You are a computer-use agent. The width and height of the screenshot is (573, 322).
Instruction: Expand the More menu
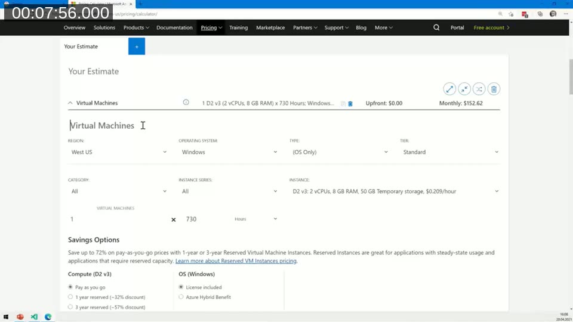tap(384, 28)
